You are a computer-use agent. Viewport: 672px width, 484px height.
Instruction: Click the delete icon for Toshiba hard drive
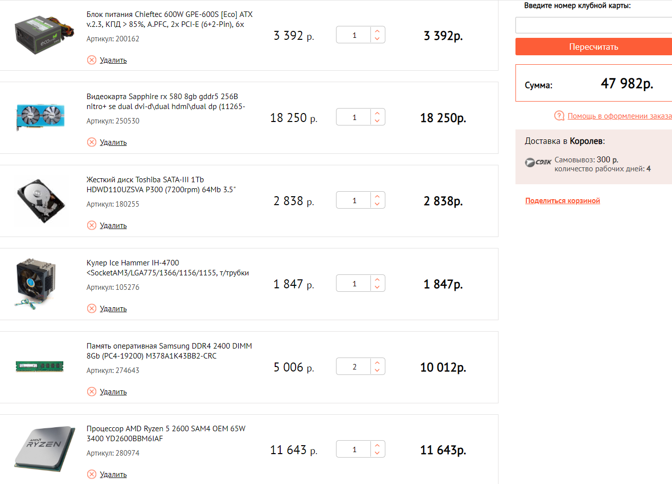[x=92, y=226]
